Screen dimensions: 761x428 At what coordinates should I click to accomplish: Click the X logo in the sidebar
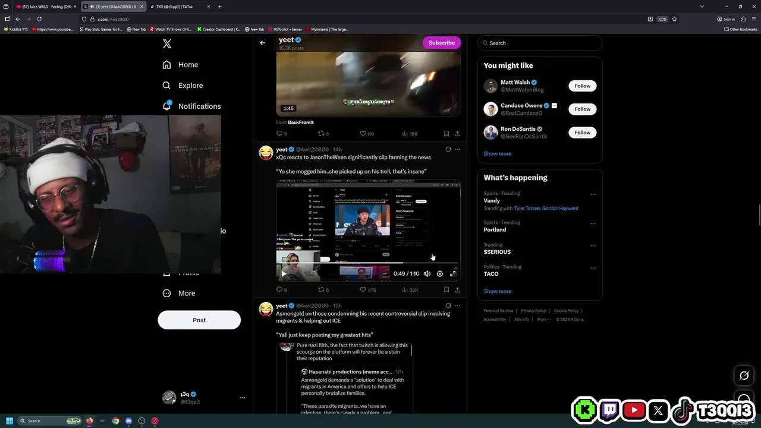[167, 44]
